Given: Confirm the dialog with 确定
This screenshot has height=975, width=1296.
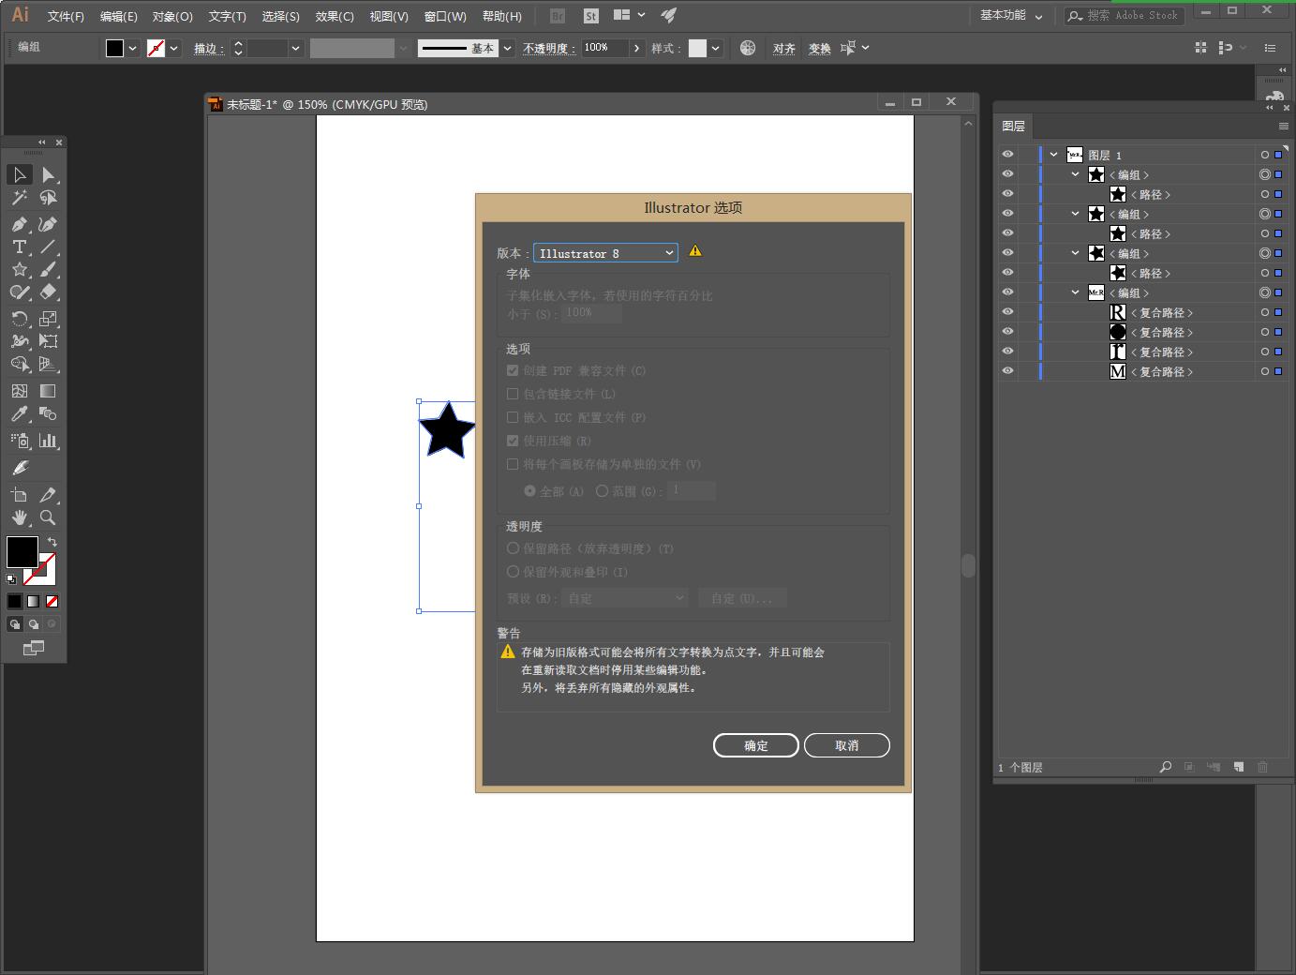Looking at the screenshot, I should [756, 745].
